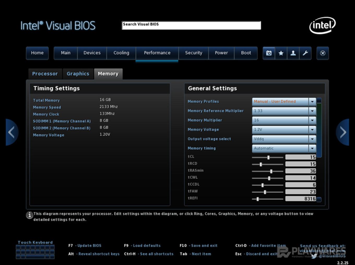The image size is (355, 265).
Task: Click the tCCDL value field 6
Action: click(300, 185)
